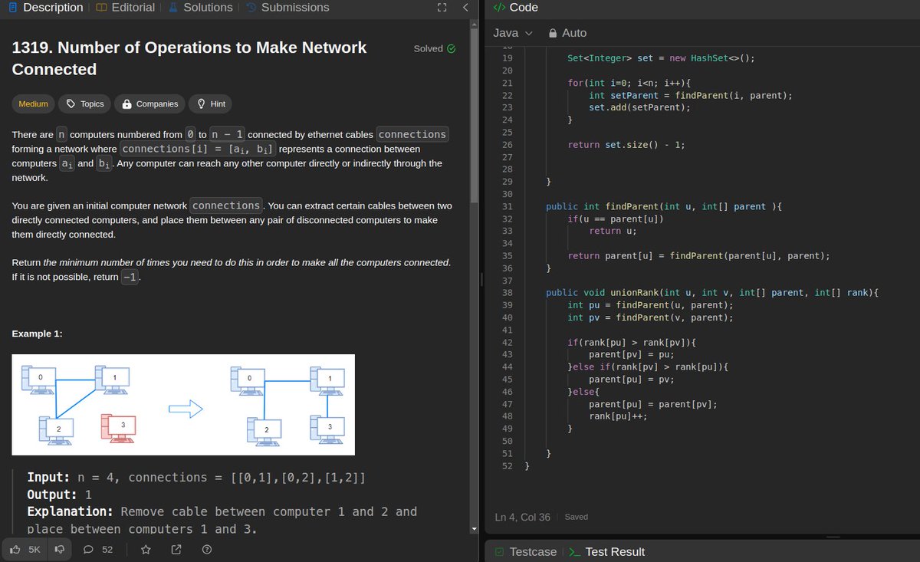Viewport: 920px width, 562px height.
Task: Open the comments section showing 52 comments
Action: [x=92, y=549]
